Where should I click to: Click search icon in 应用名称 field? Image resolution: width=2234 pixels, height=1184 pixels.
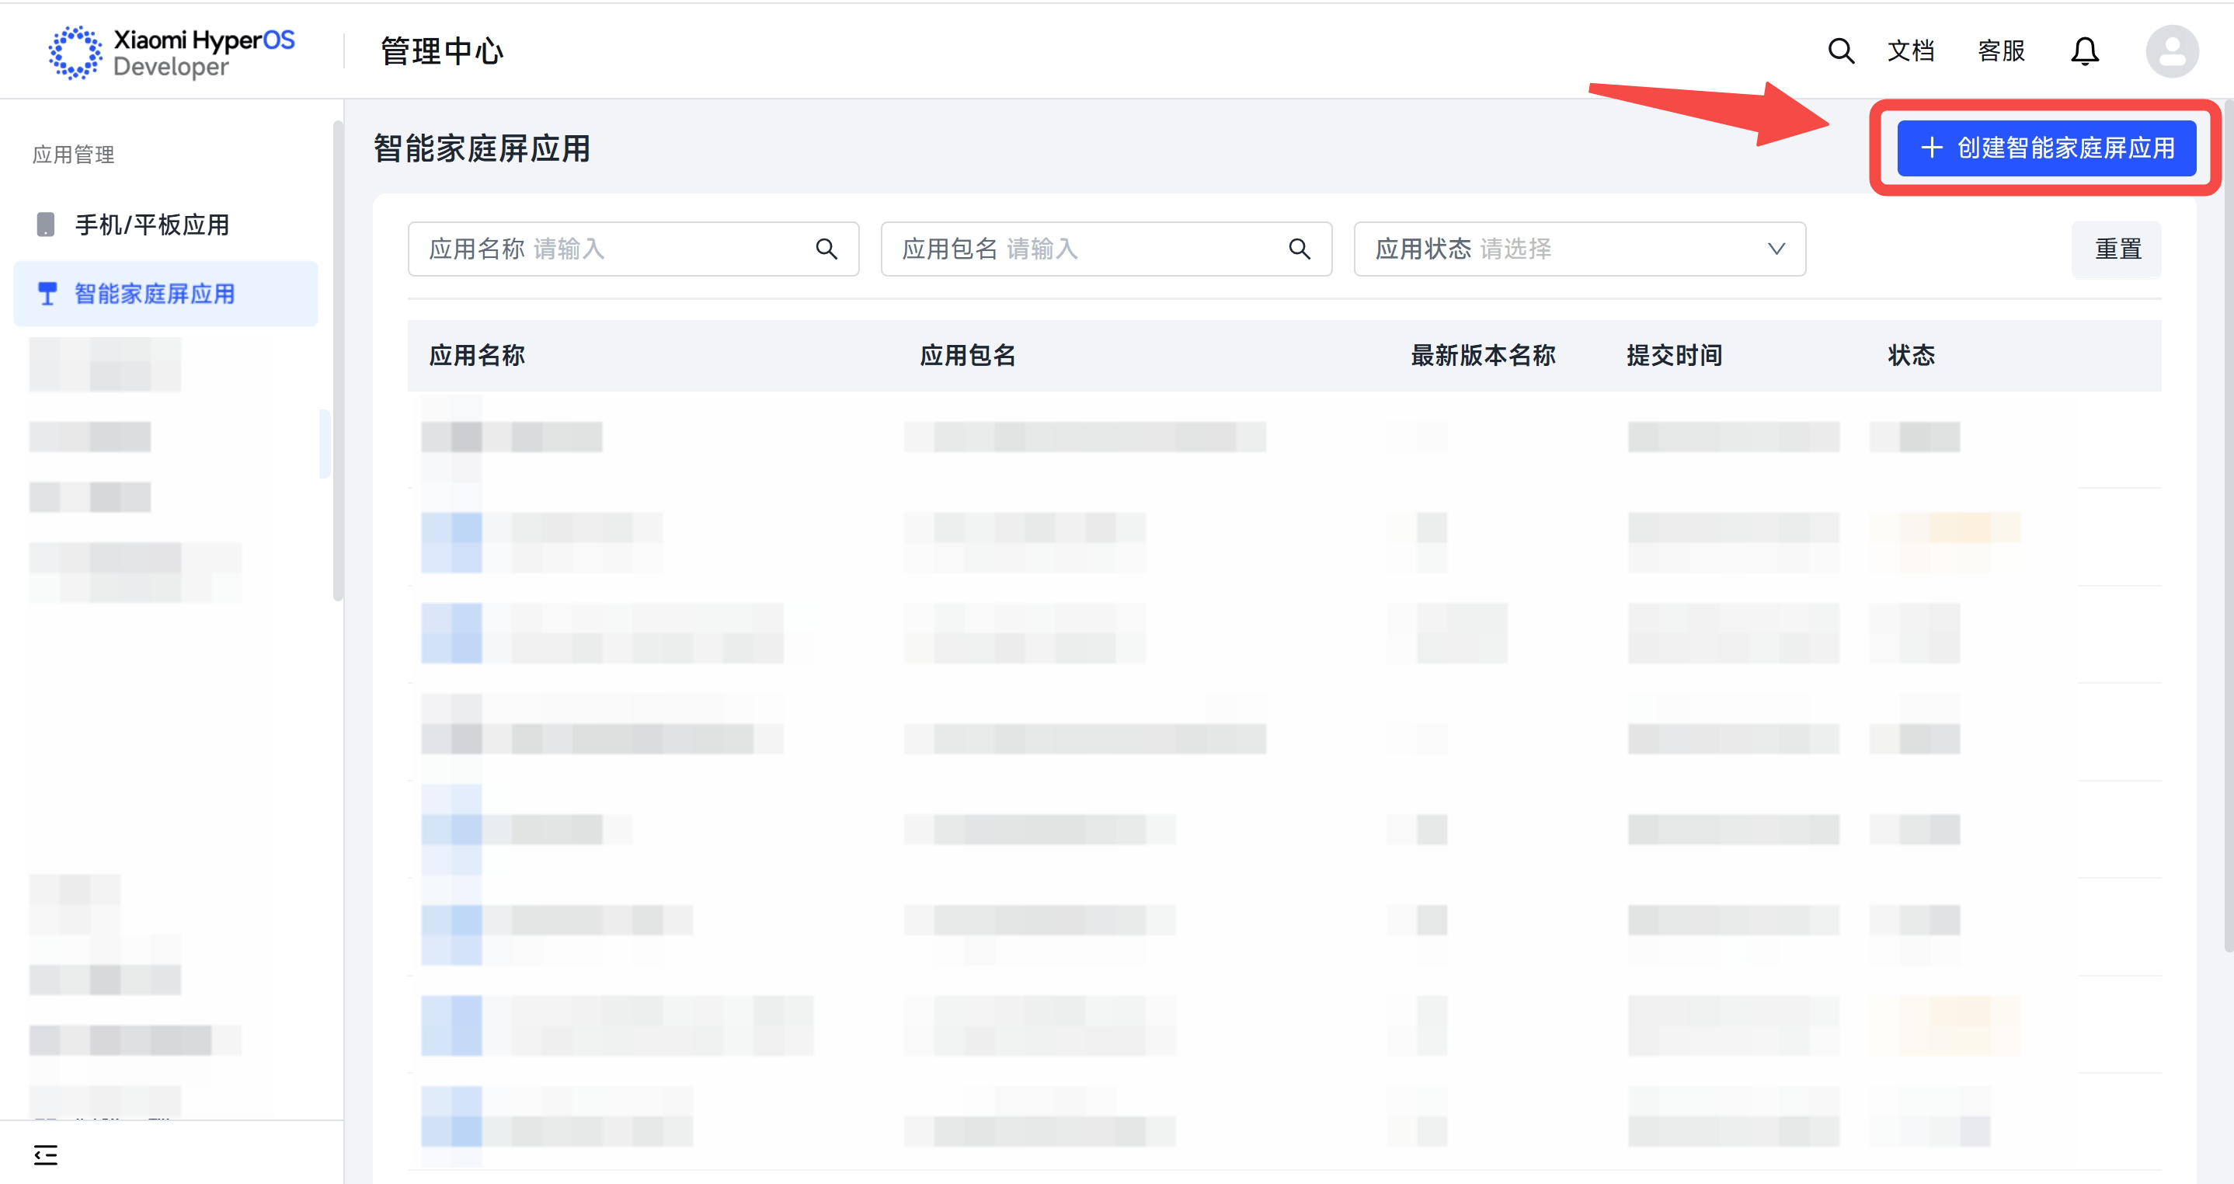click(x=826, y=249)
